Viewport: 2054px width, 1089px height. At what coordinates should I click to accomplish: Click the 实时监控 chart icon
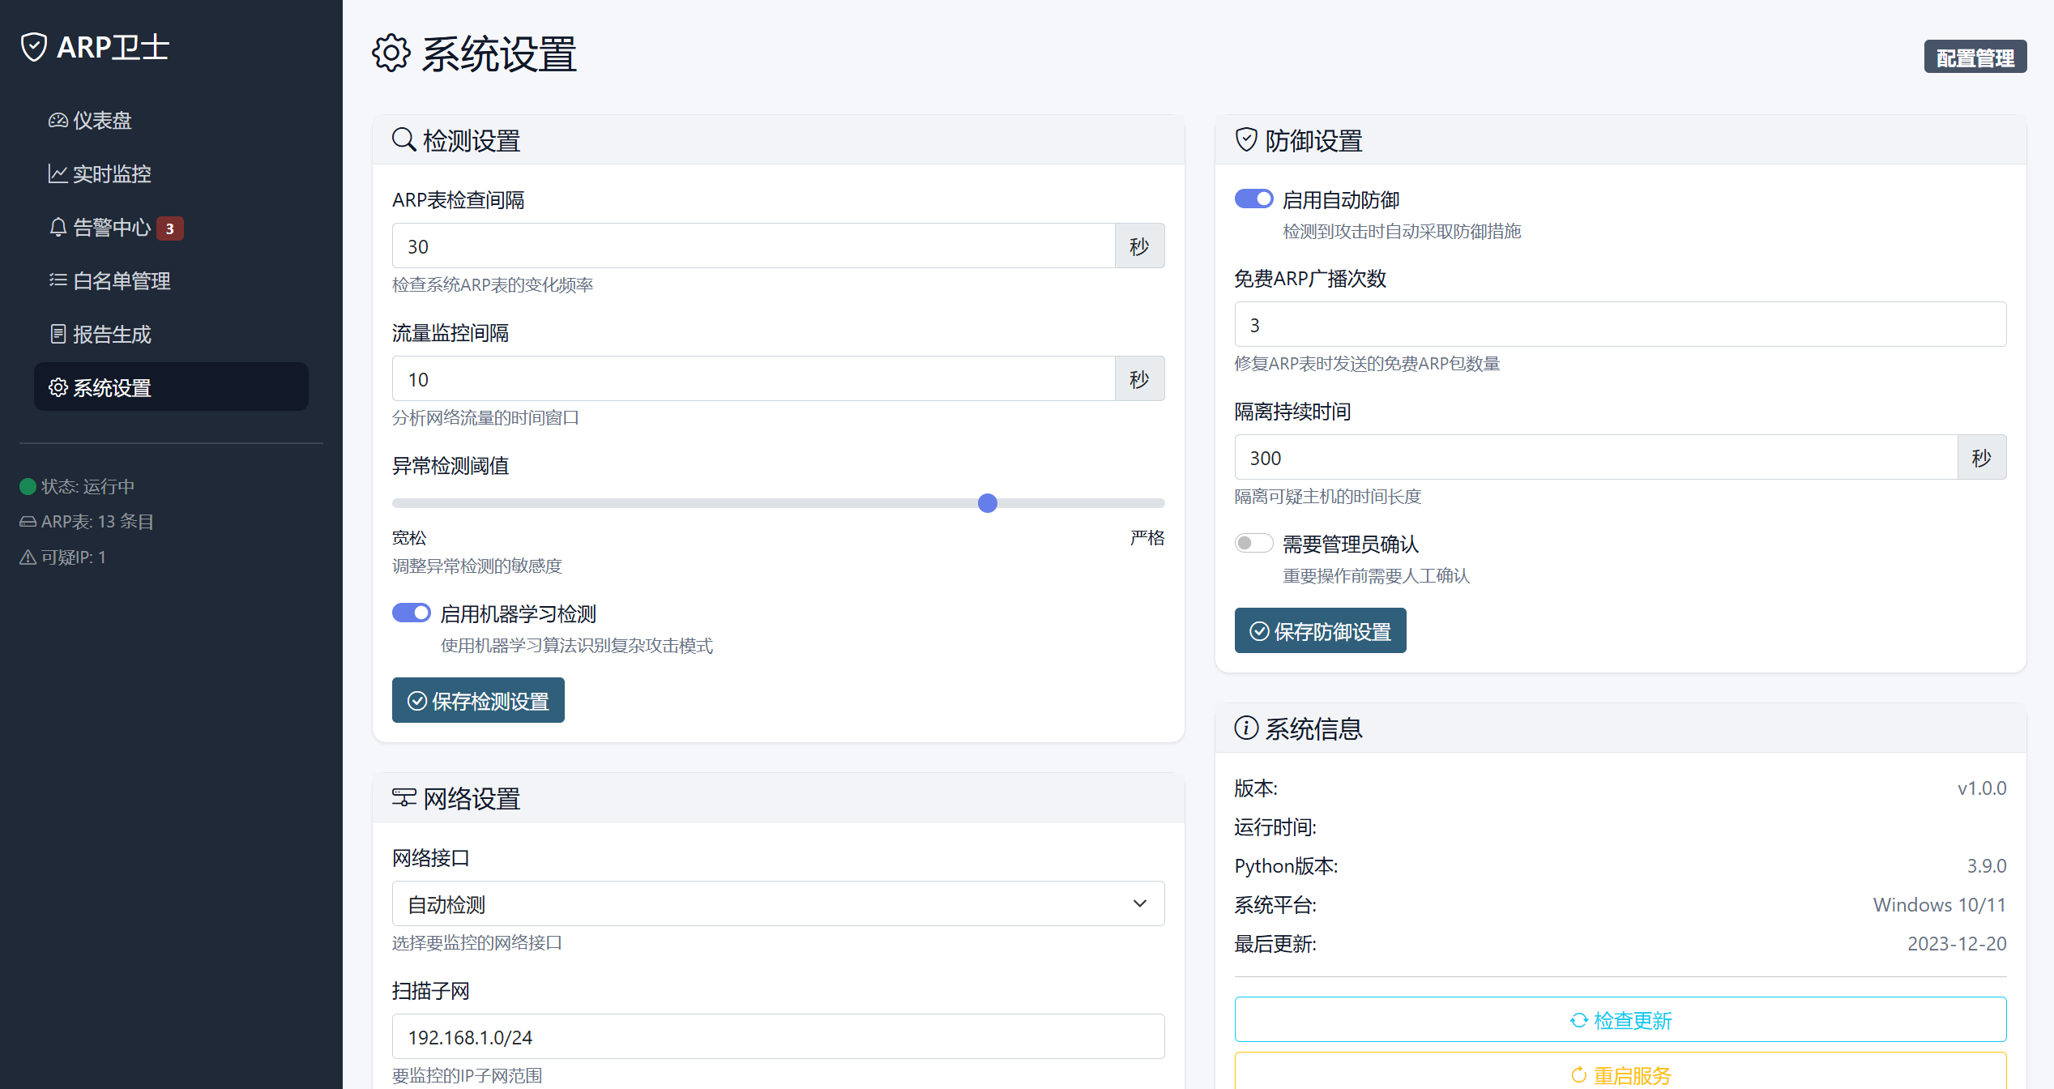(58, 174)
